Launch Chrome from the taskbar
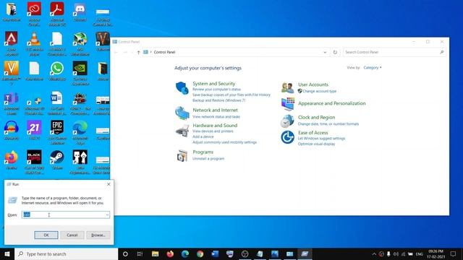 tap(200, 253)
